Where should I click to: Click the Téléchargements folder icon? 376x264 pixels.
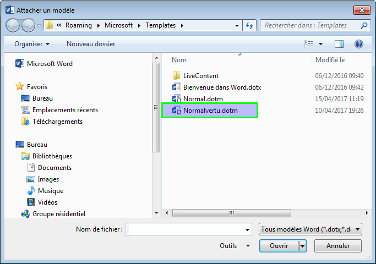coord(25,121)
